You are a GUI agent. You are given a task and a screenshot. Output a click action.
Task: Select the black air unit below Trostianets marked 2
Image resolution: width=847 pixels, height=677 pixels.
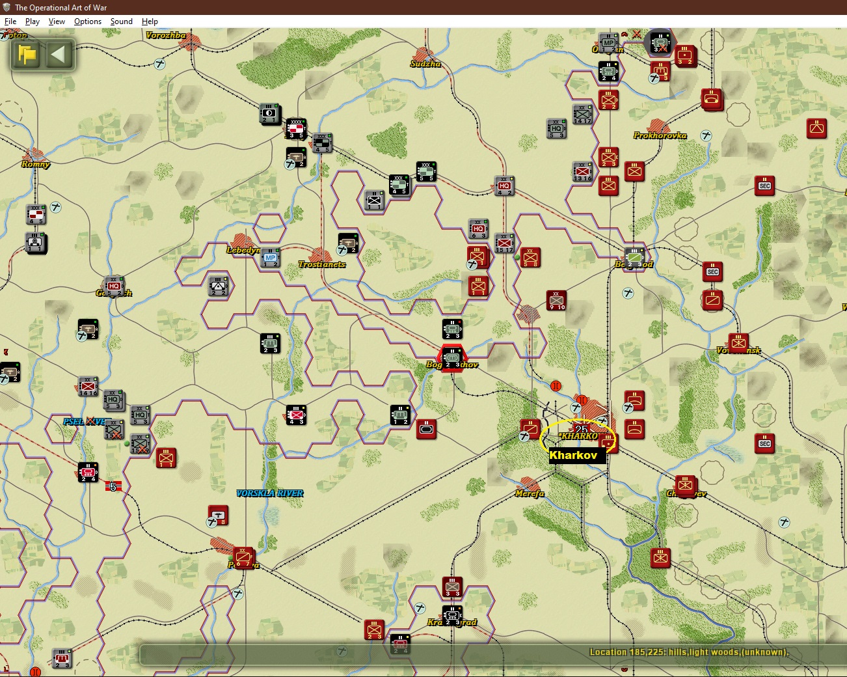coord(348,243)
